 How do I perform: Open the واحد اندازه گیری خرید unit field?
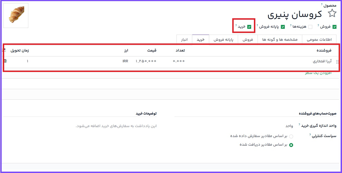[x=289, y=126]
